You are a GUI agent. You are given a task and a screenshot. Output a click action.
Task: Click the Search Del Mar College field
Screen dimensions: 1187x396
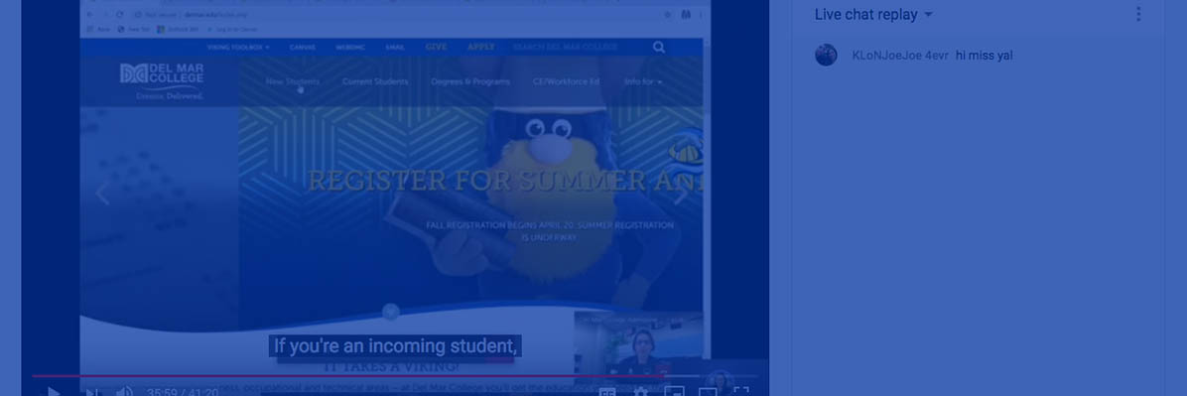tap(576, 47)
